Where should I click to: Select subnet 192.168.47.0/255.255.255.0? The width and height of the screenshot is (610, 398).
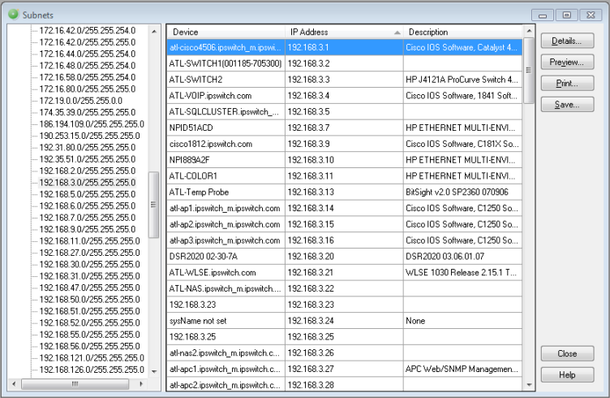89,288
